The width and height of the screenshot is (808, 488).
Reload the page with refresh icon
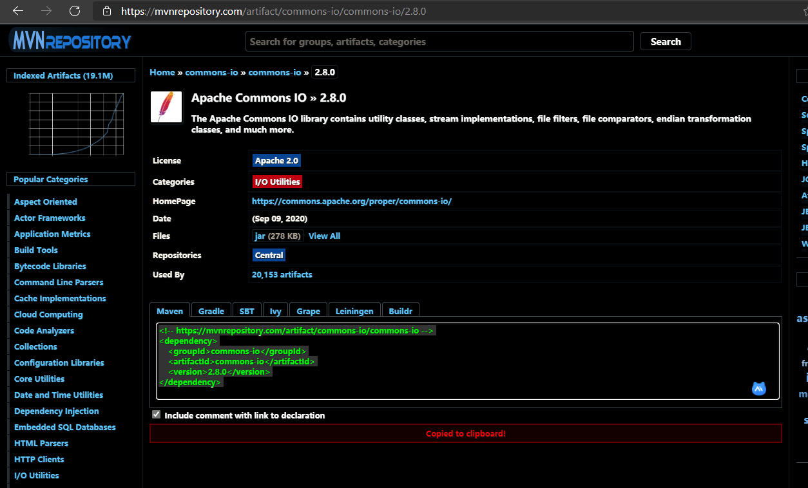pos(75,11)
